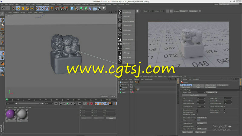Activate the Move tool in toolbar
Screen dimensions: 242x136
pos(18,8)
